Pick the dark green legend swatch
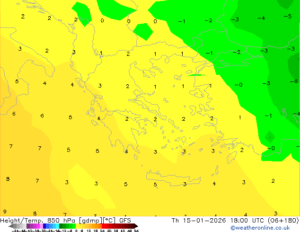 click(x=61, y=226)
